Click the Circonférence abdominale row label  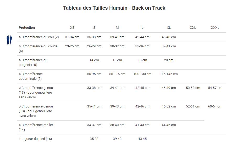click(31, 76)
